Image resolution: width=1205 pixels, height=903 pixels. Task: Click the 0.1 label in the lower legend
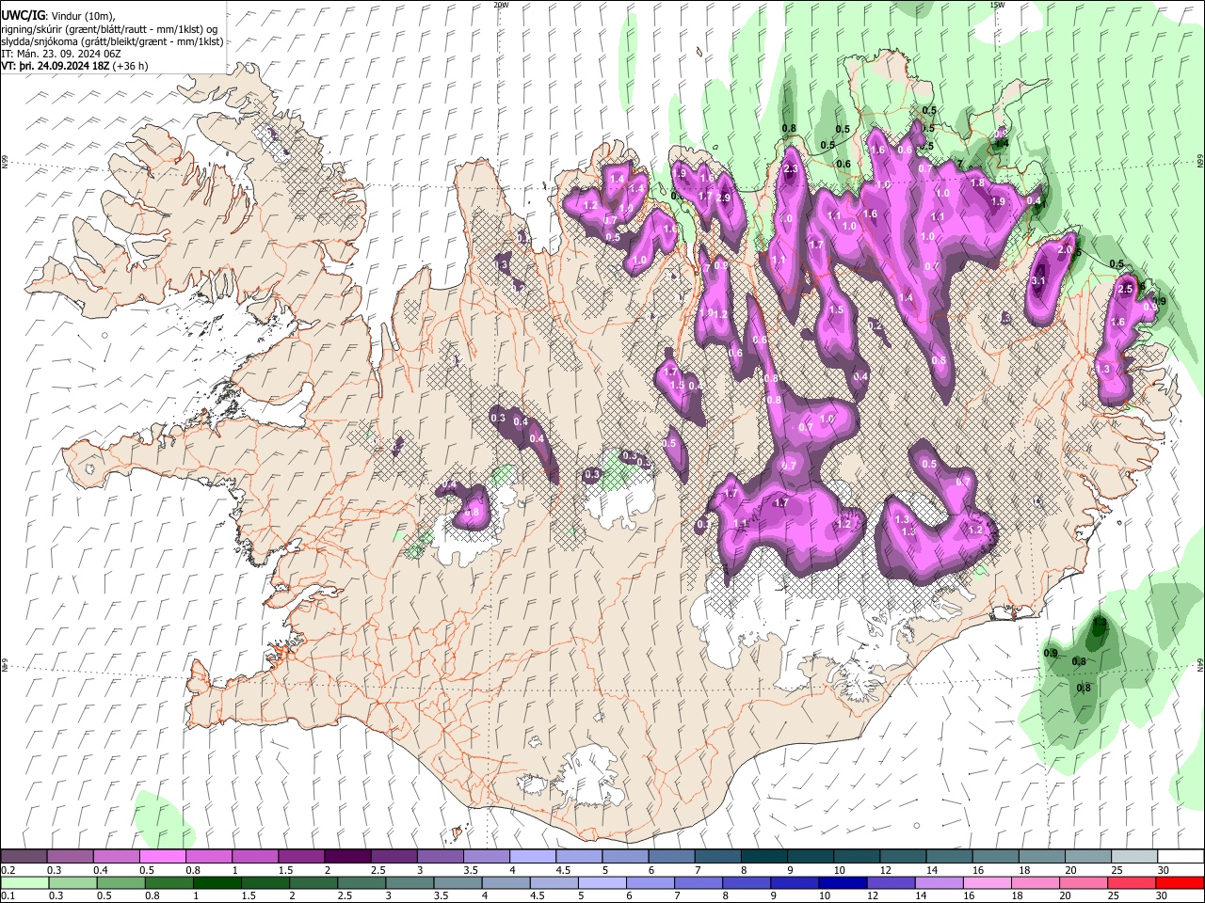[x=8, y=895]
